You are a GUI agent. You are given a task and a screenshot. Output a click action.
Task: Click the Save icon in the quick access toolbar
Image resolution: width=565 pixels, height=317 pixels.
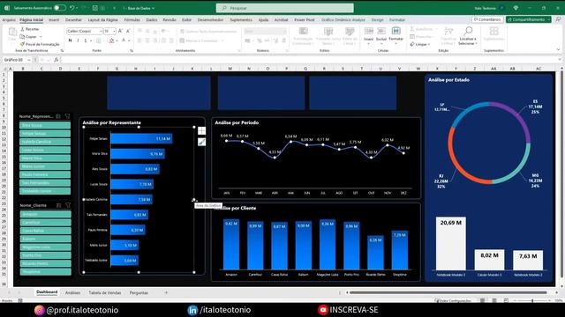(95, 8)
